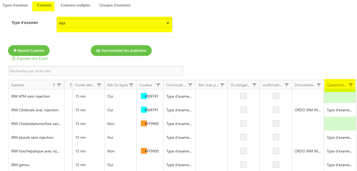
Task: Click the SS obligatoire column filter icon
Action: click(254, 85)
